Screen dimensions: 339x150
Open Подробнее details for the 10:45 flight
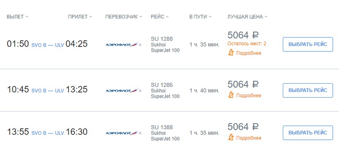(x=248, y=96)
